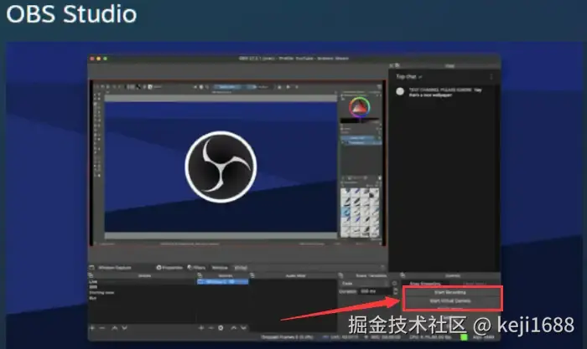
Task: Maximize OBS window with green button
Action: click(105, 59)
